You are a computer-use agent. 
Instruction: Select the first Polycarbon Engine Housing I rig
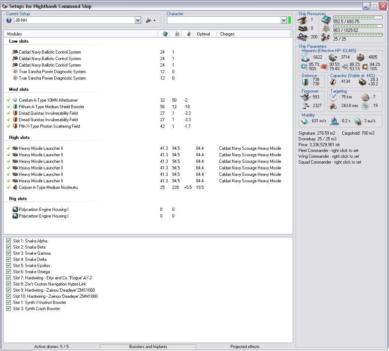[43, 210]
